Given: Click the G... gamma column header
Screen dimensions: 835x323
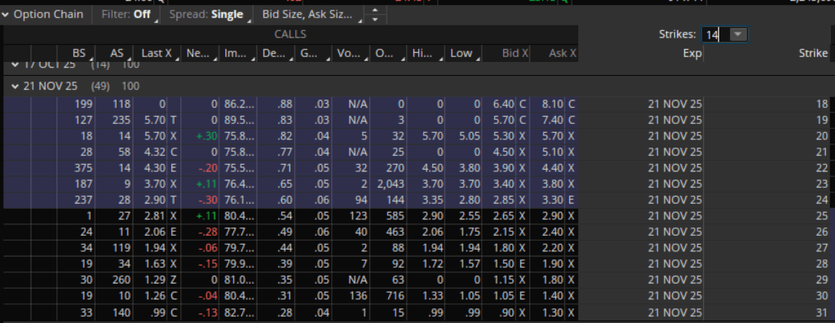Looking at the screenshot, I should (x=313, y=53).
